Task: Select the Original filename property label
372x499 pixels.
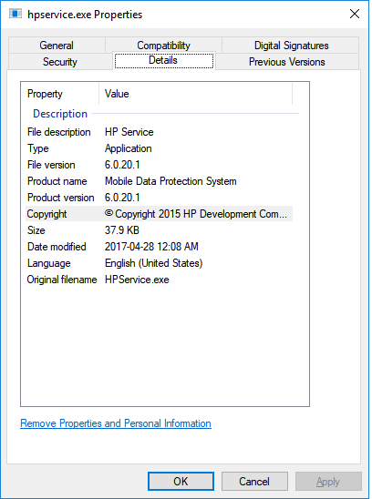Action: point(62,280)
